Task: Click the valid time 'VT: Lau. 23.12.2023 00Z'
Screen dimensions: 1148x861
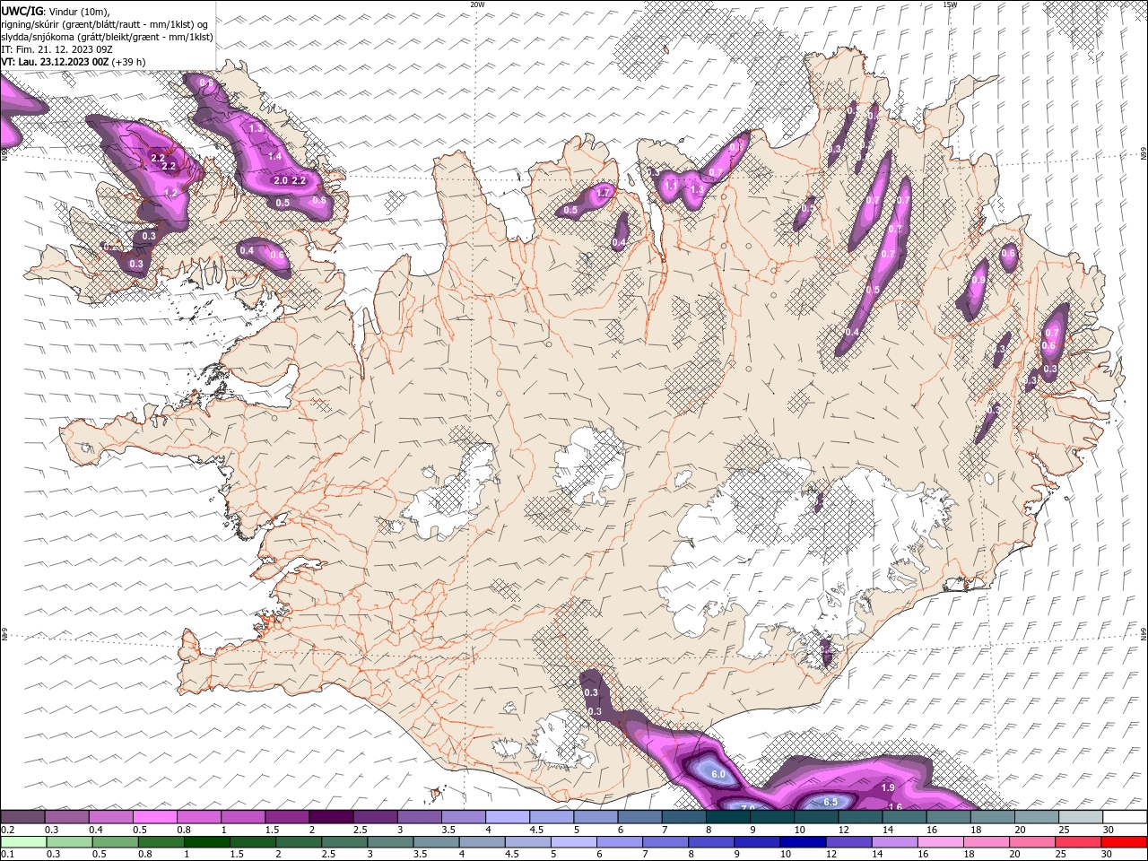Action: (55, 62)
